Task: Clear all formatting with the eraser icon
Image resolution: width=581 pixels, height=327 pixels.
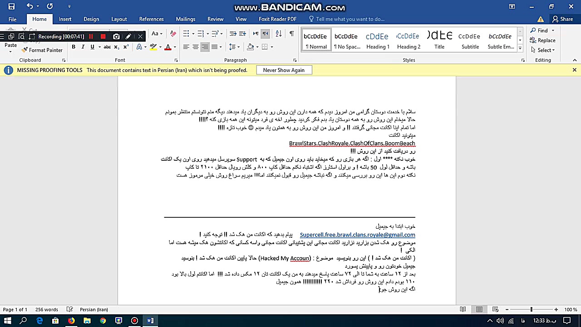Action: pyautogui.click(x=173, y=34)
